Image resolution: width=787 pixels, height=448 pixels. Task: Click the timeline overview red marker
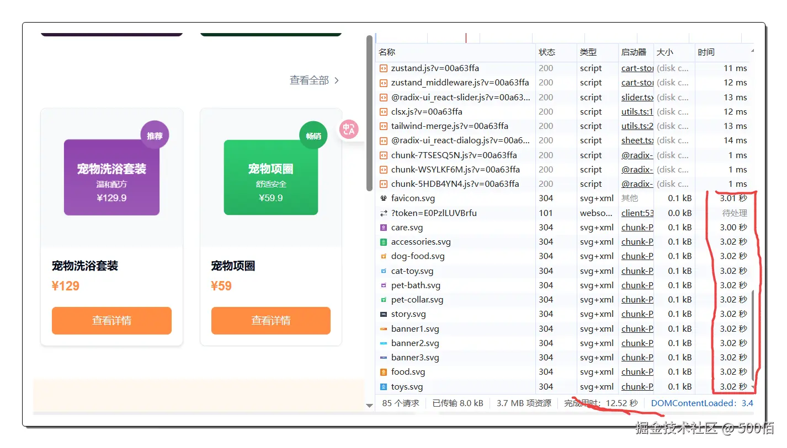click(466, 38)
